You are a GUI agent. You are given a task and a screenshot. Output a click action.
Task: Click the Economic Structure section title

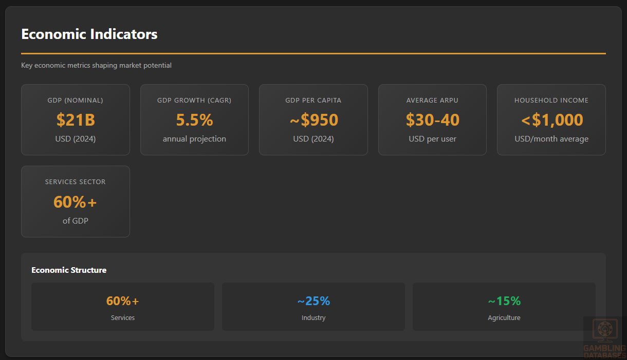pos(69,270)
